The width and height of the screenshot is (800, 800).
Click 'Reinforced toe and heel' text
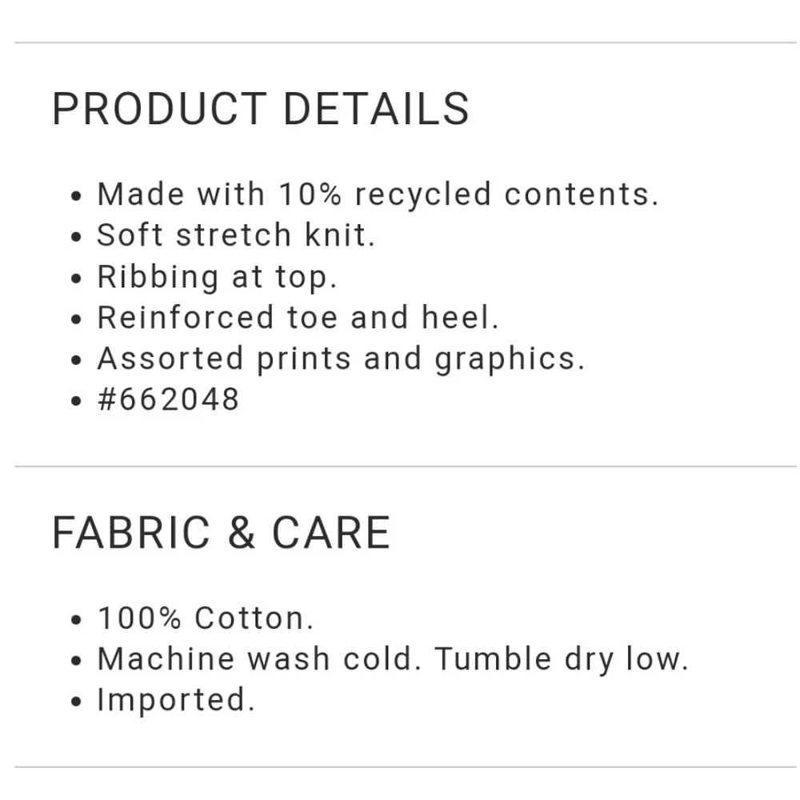[x=298, y=317]
